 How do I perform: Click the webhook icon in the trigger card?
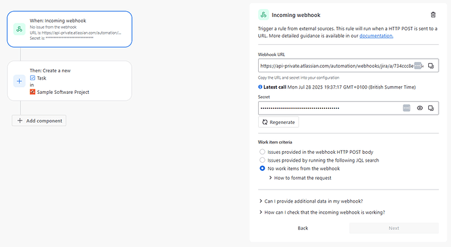[19, 29]
